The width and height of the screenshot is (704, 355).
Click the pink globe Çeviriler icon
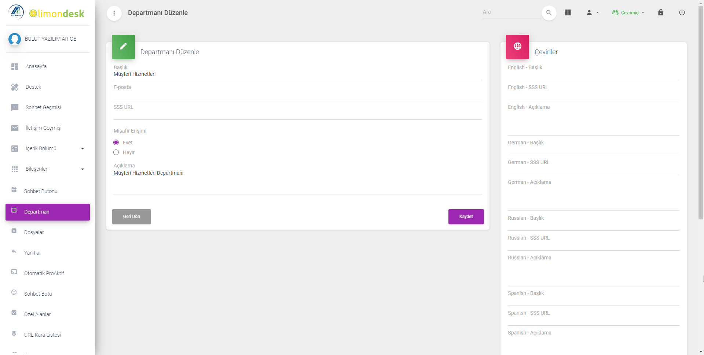coord(517,47)
